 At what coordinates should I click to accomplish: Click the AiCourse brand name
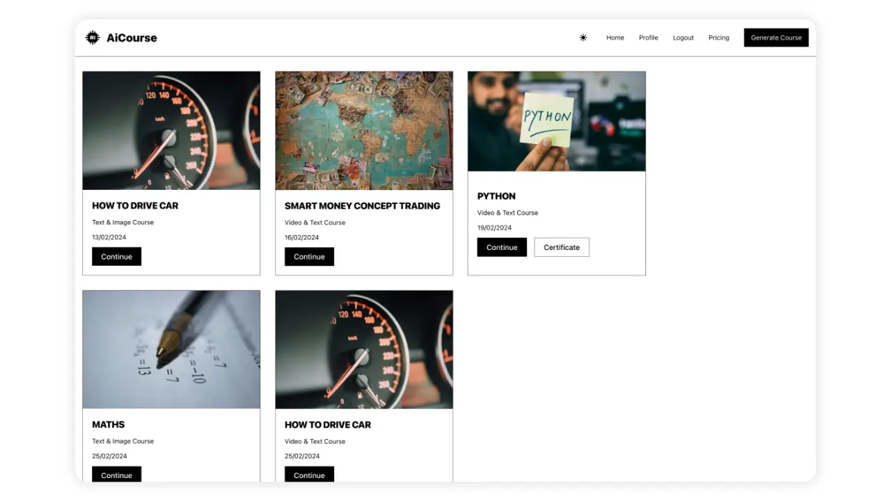pyautogui.click(x=132, y=38)
